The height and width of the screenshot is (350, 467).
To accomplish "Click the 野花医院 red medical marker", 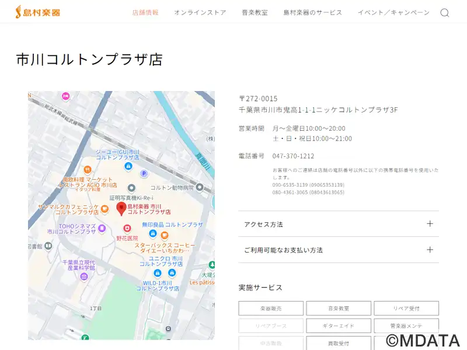I will coord(127,229).
